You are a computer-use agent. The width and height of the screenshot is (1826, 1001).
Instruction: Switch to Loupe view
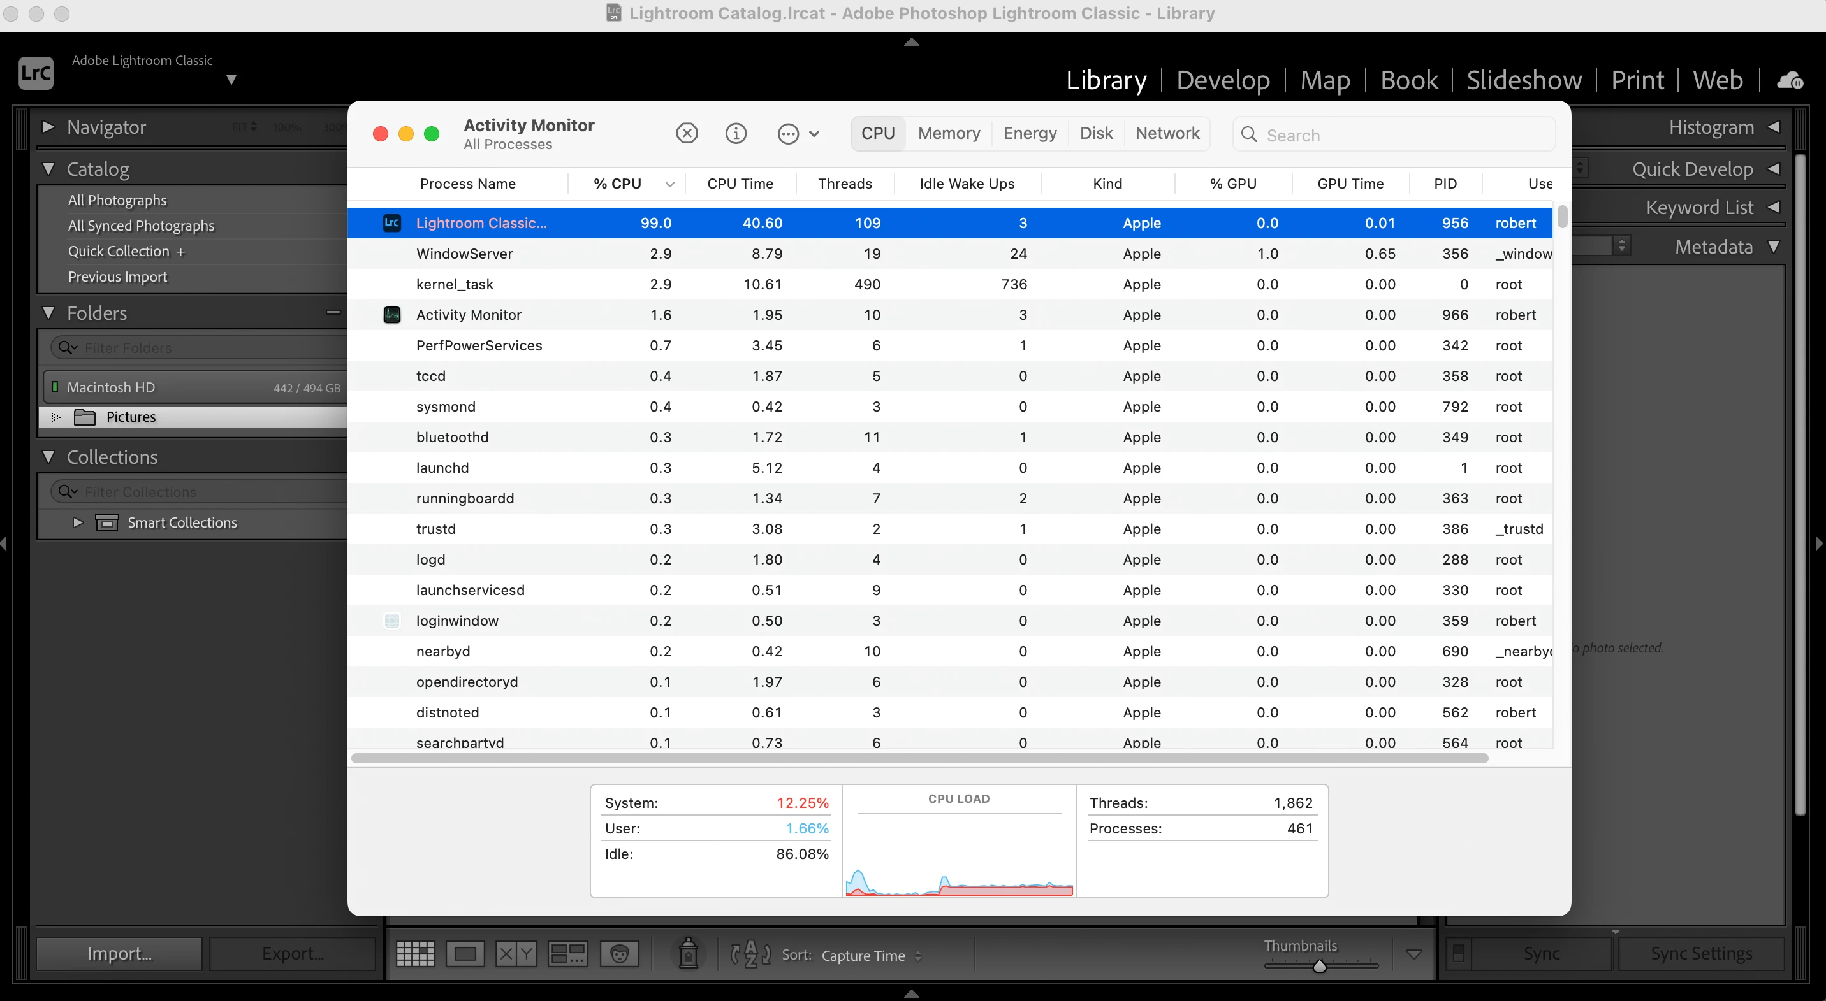[x=465, y=954]
